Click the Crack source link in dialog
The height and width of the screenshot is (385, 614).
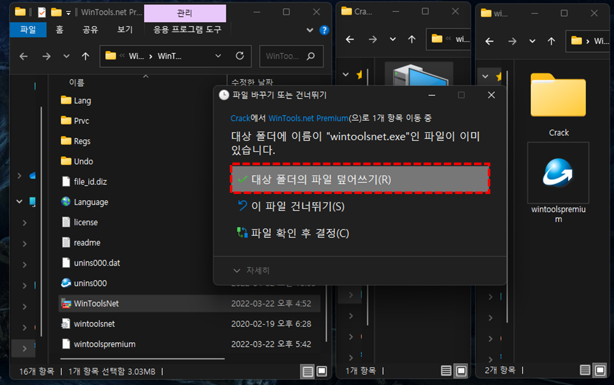(240, 118)
